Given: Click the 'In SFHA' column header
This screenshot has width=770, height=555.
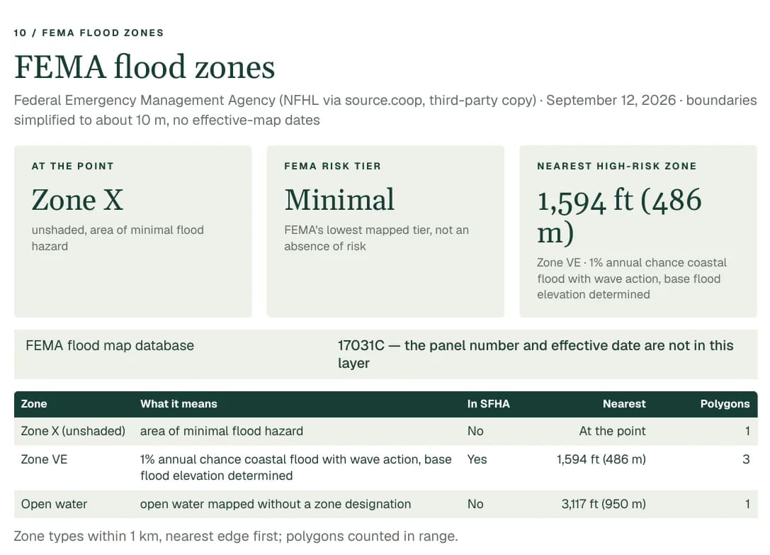Looking at the screenshot, I should (489, 403).
